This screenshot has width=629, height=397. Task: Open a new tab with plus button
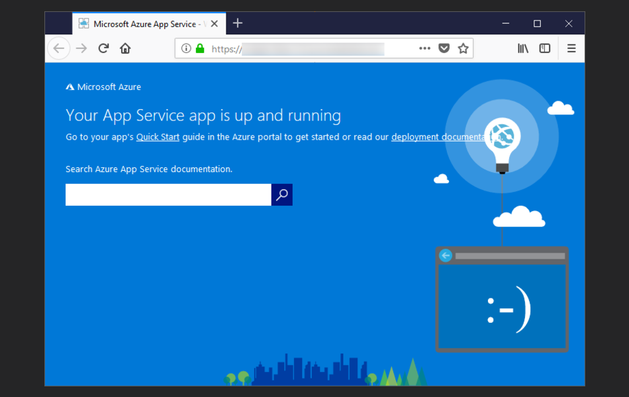[237, 22]
